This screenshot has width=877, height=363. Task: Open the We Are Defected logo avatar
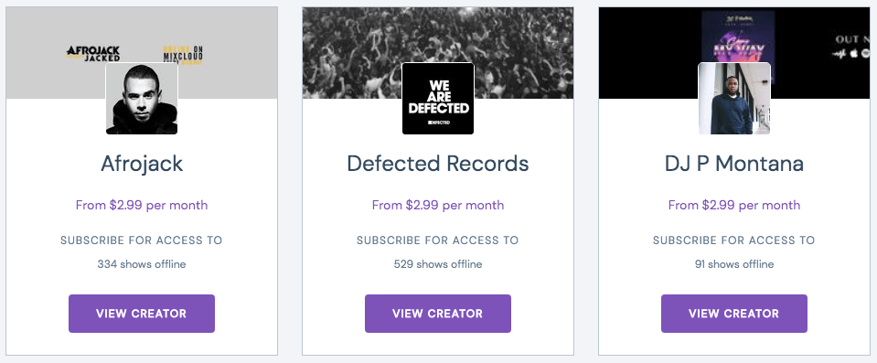click(x=438, y=99)
